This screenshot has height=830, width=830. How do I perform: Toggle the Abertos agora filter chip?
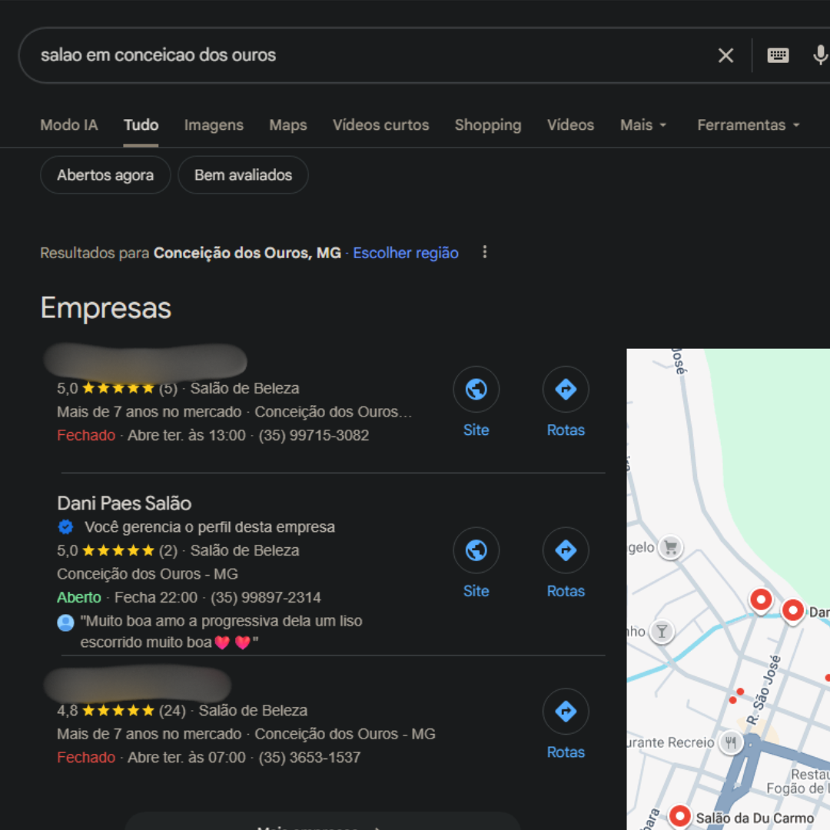105,175
